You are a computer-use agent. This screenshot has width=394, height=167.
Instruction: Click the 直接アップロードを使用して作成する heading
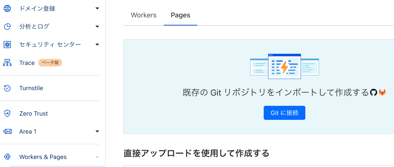click(x=196, y=153)
